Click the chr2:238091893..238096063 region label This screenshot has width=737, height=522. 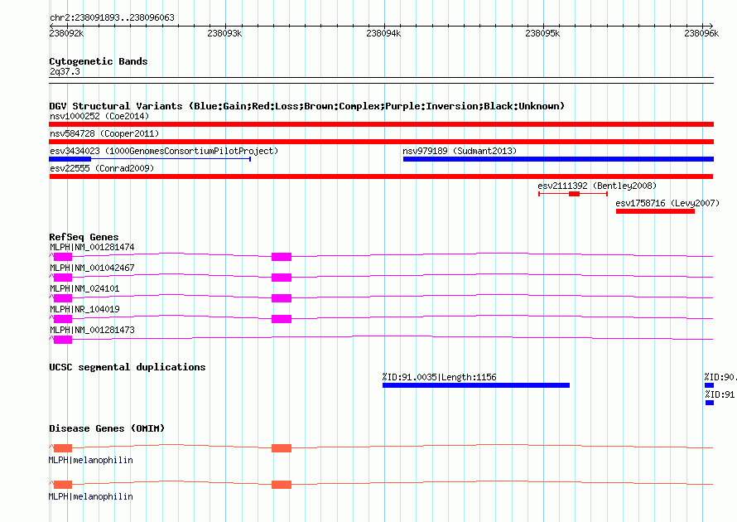tap(112, 17)
